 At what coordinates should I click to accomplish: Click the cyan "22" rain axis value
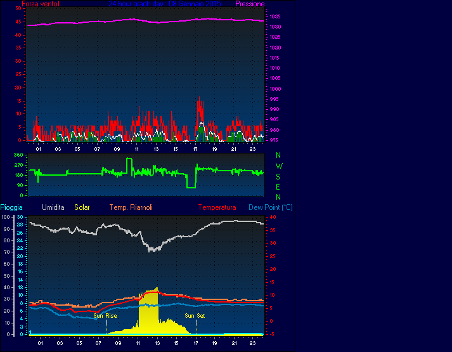[x=20, y=248]
